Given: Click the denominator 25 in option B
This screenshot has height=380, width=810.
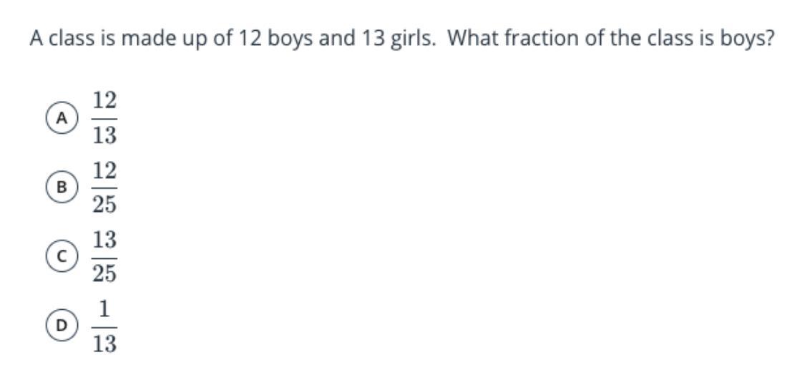Looking at the screenshot, I should [x=105, y=205].
